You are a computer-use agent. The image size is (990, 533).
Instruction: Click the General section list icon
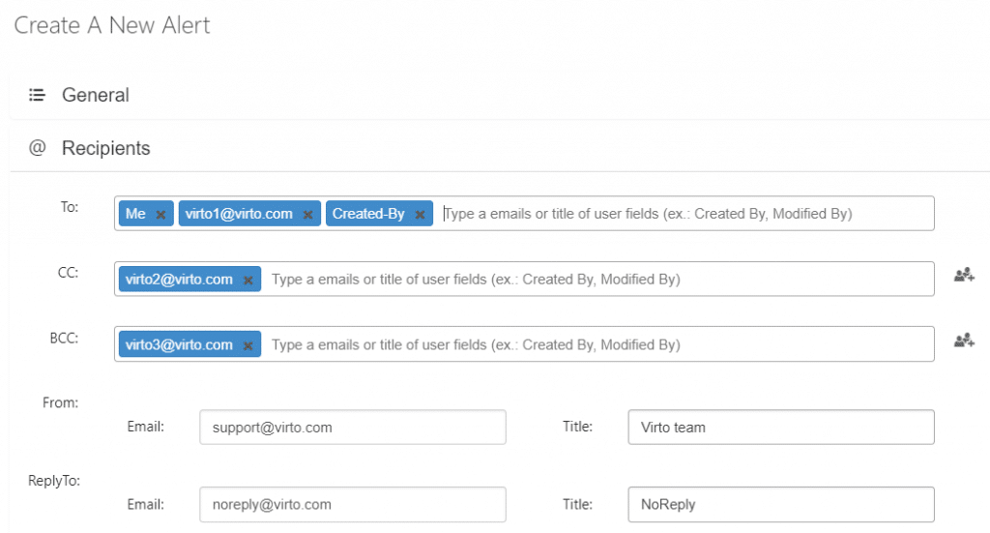pyautogui.click(x=38, y=95)
